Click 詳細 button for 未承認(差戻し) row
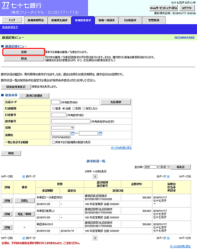 click(7, 214)
